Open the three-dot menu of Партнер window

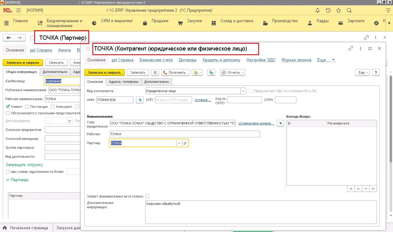(x=375, y=38)
